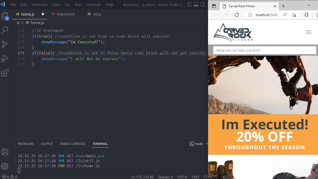The width and height of the screenshot is (318, 179).
Task: Toggle the secondary side bar layout icon
Action: coord(203,5)
